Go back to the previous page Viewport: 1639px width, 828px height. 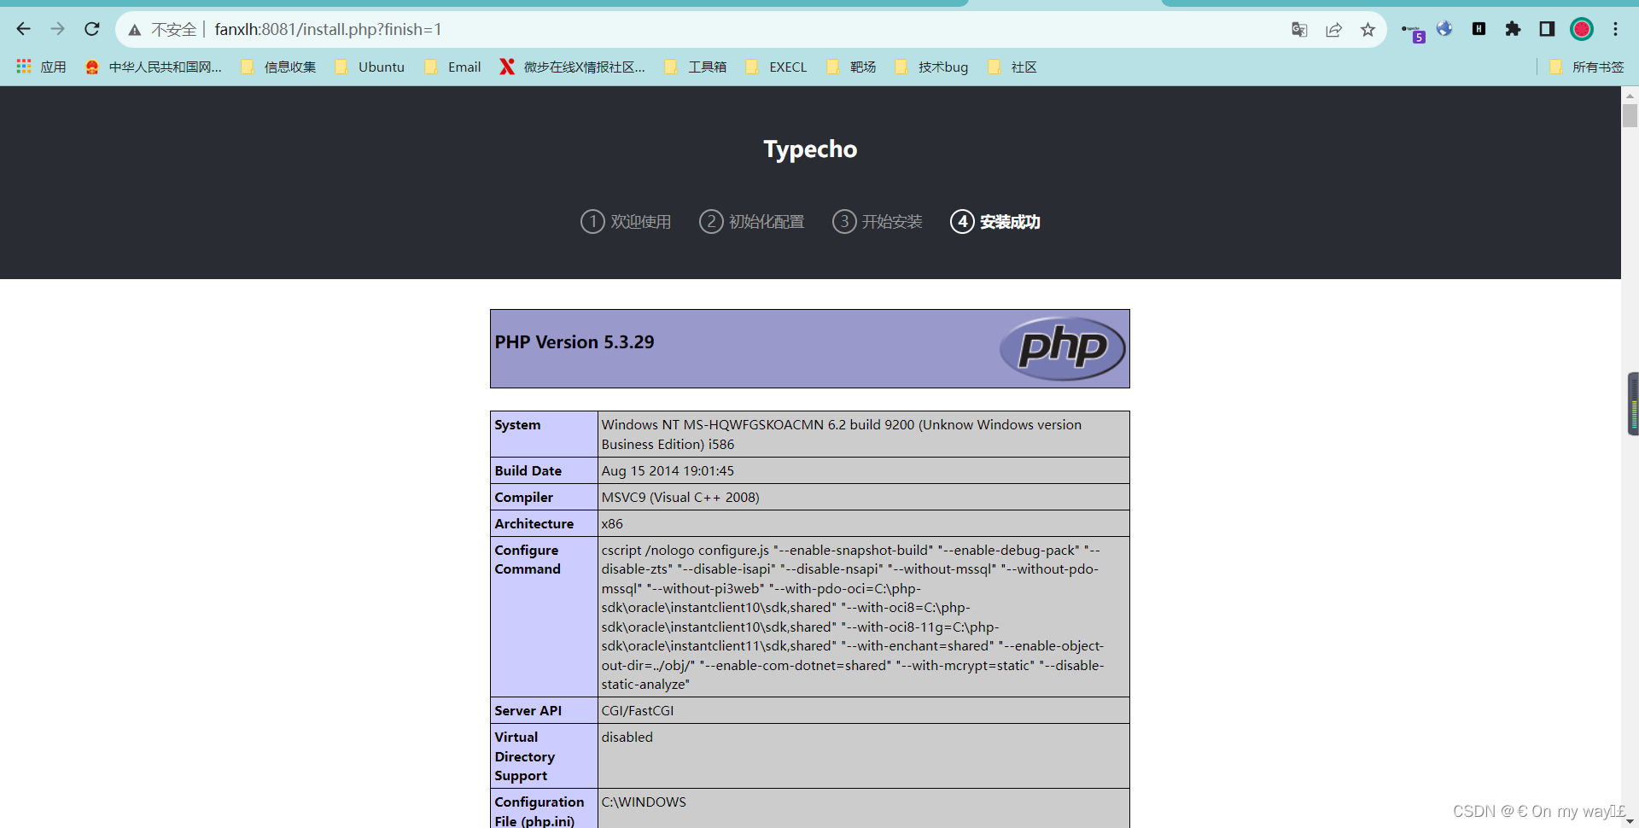pyautogui.click(x=24, y=29)
